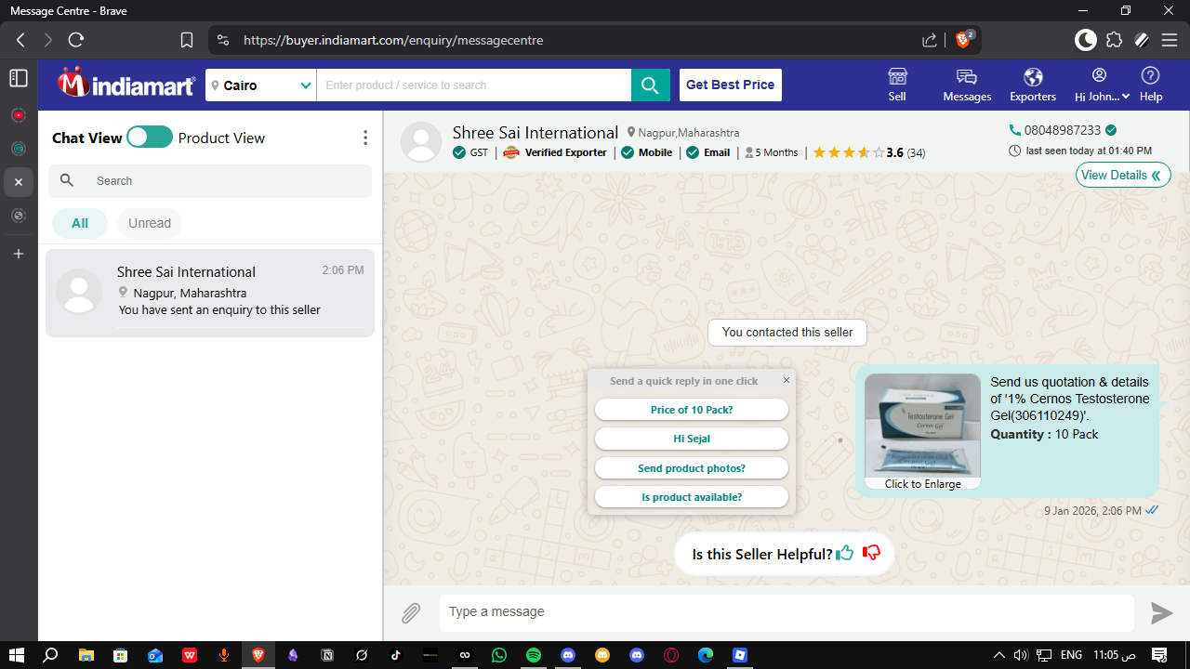The image size is (1190, 669).
Task: Click the ENG language indicator
Action: (1071, 655)
